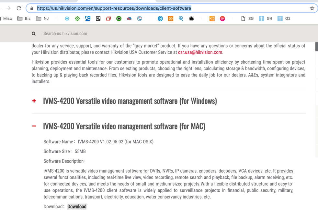318x217 pixels.
Task: Open the G2 bookmark
Action: (x=284, y=18)
